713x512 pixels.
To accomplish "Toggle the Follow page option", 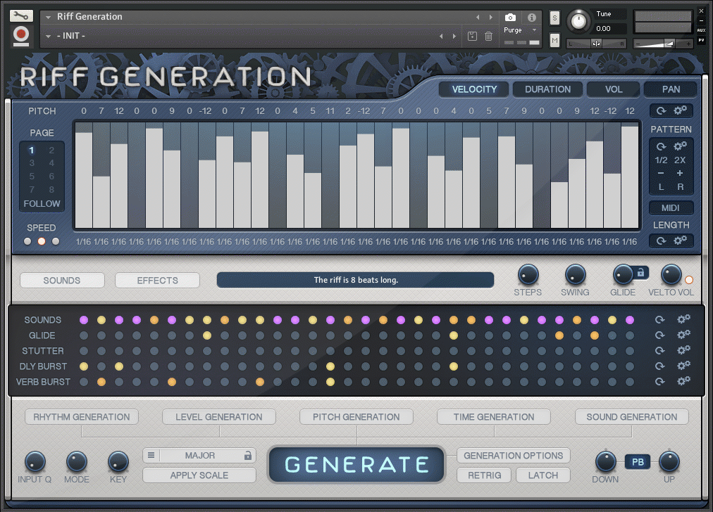I will tap(42, 204).
